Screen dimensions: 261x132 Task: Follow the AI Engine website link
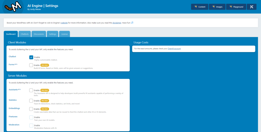tap(64, 23)
